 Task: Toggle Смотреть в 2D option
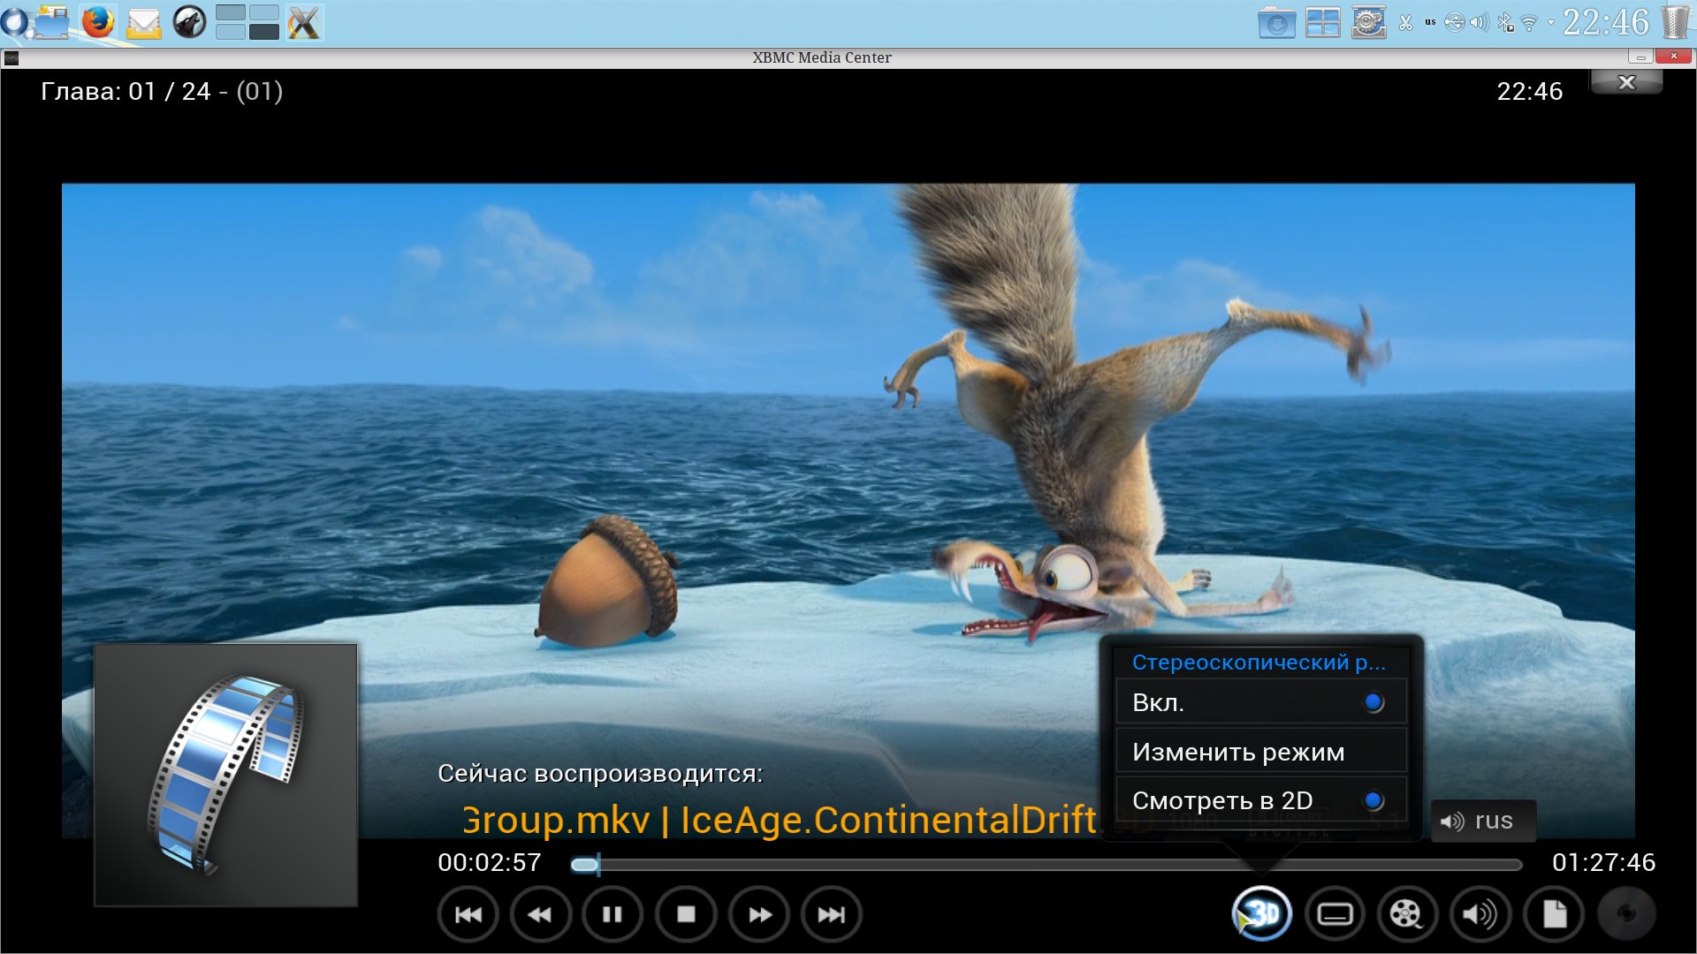tap(1373, 801)
